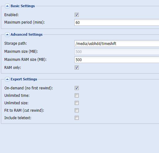Enable the Unlimited time checkbox
Image resolution: width=159 pixels, height=153 pixels.
pyautogui.click(x=77, y=95)
